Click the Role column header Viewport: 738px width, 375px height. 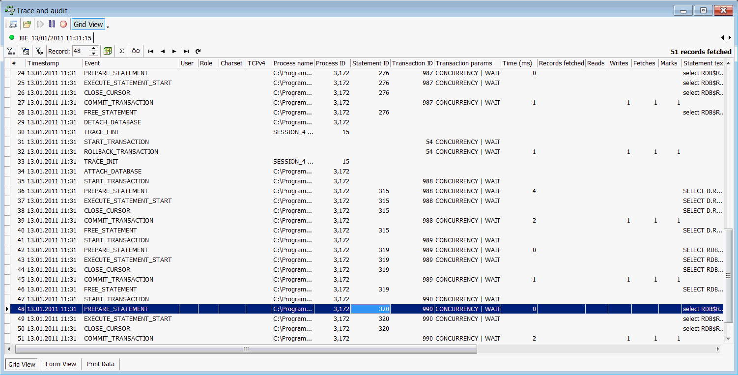(x=208, y=63)
